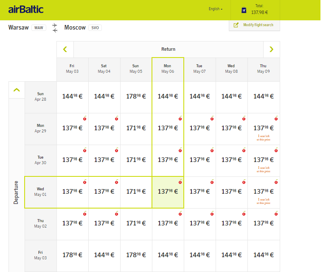The image size is (323, 272).
Task: Choose May 03 to May 08 fare 144.98
Action: (232, 256)
